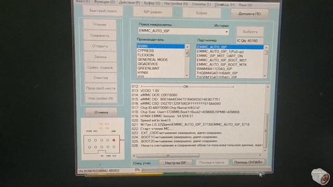This screenshot has width=333, height=187.
Task: Click the Быстрый поиск button
Action: coord(103,10)
